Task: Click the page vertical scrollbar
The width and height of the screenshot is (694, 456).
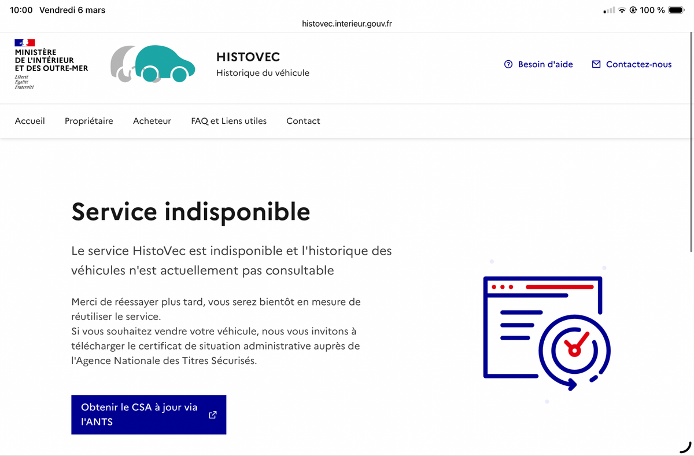Action: (x=691, y=142)
